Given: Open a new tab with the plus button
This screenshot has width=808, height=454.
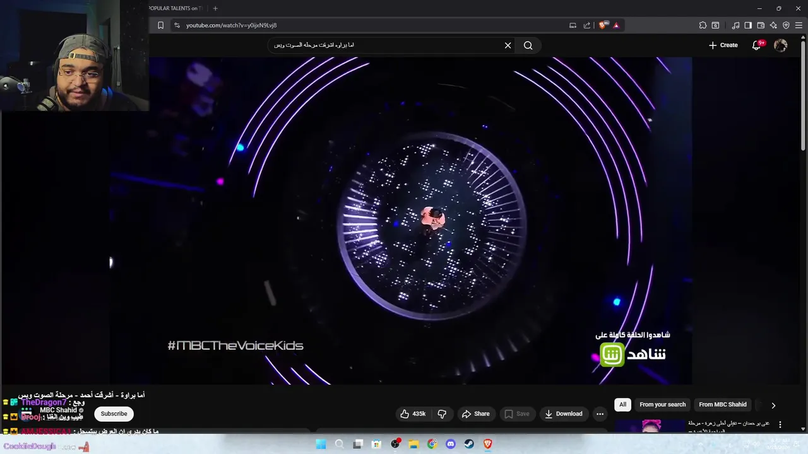Looking at the screenshot, I should click(215, 8).
